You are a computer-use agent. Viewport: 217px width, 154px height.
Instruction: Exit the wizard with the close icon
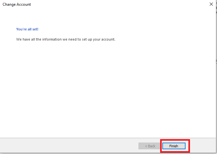211,4
